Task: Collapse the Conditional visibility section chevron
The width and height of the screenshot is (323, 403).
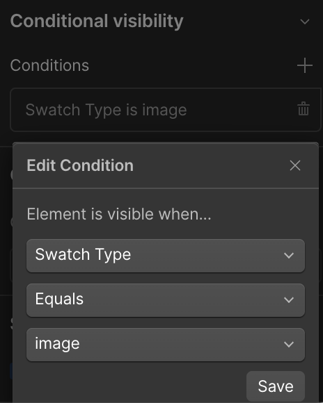Action: click(305, 22)
